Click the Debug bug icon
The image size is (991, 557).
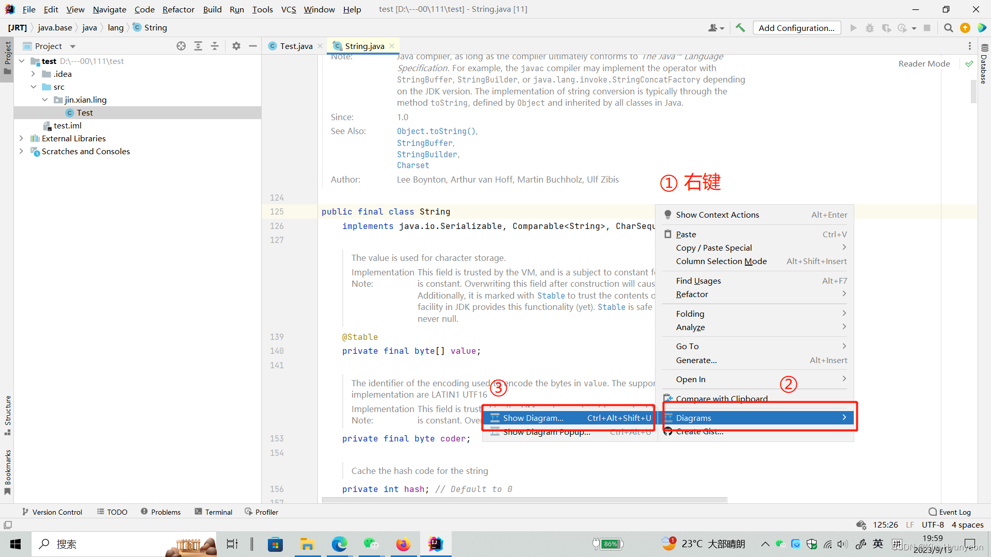coord(870,28)
